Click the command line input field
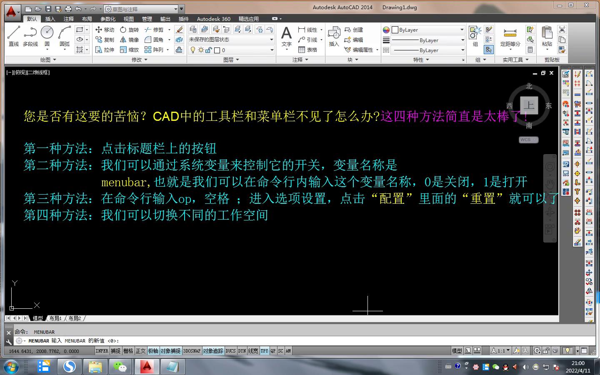Image resolution: width=600 pixels, height=375 pixels. (292, 341)
